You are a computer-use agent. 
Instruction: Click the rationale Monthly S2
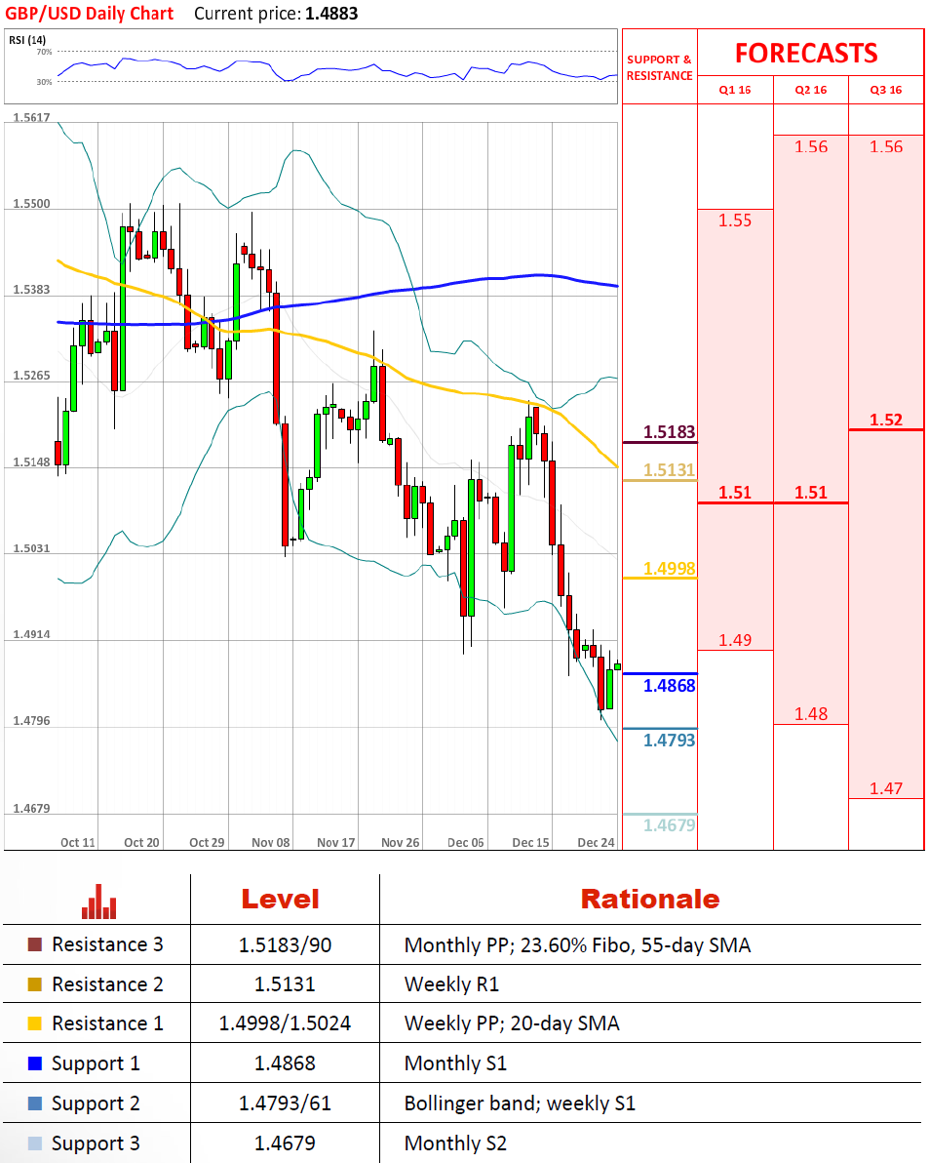click(x=455, y=1143)
